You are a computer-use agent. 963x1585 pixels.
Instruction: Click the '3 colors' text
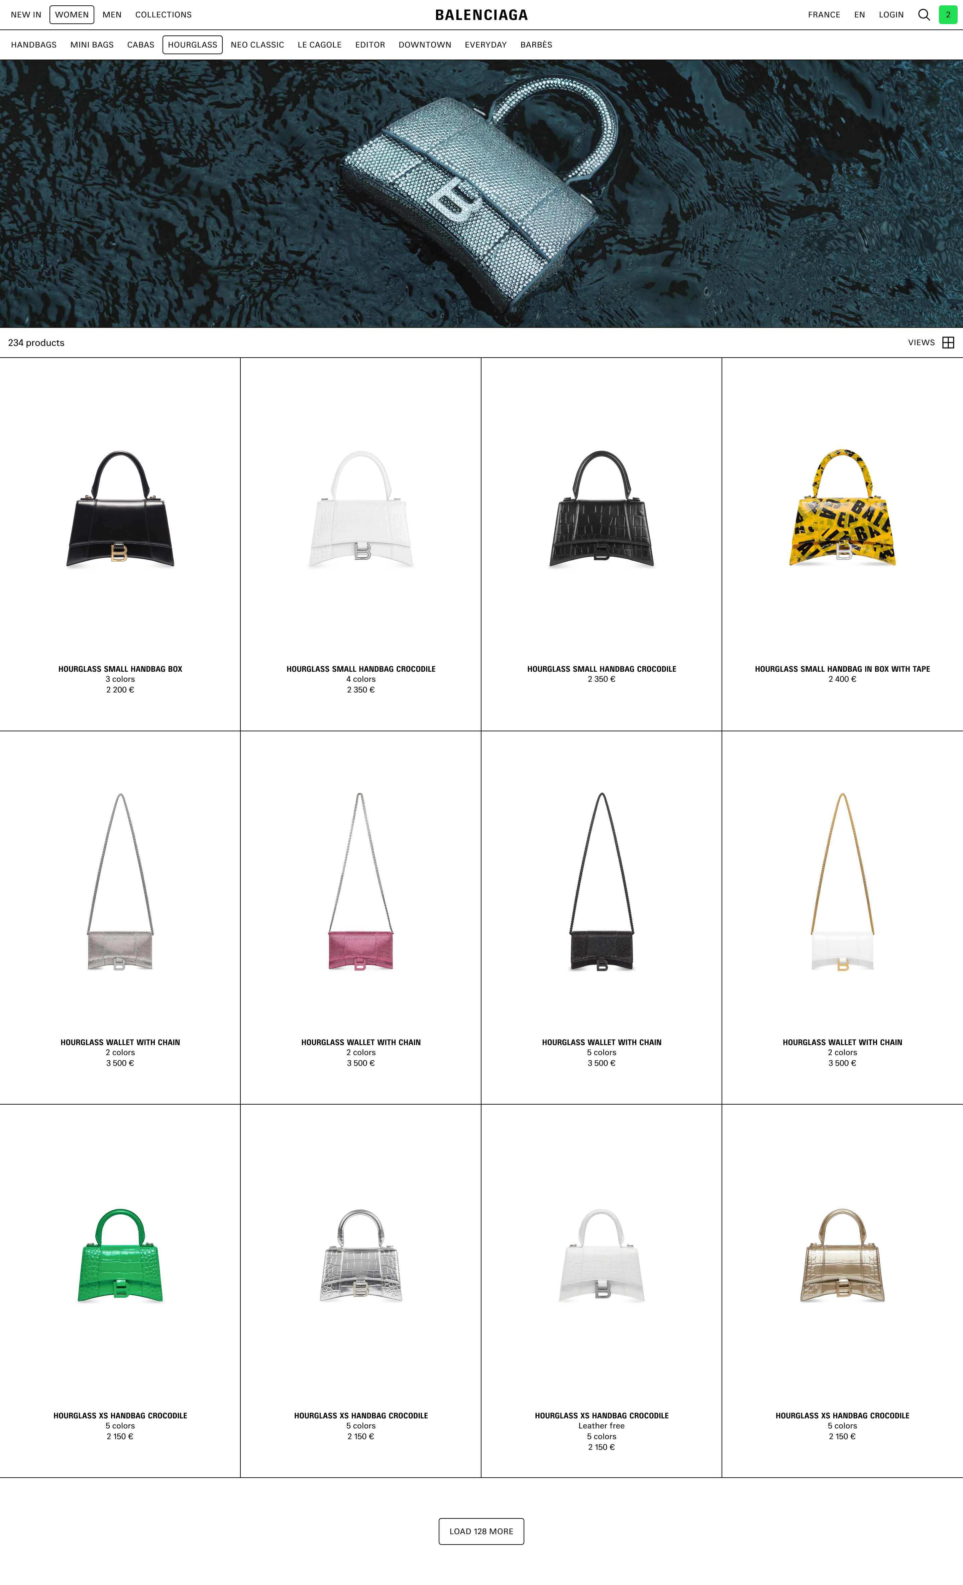point(120,679)
